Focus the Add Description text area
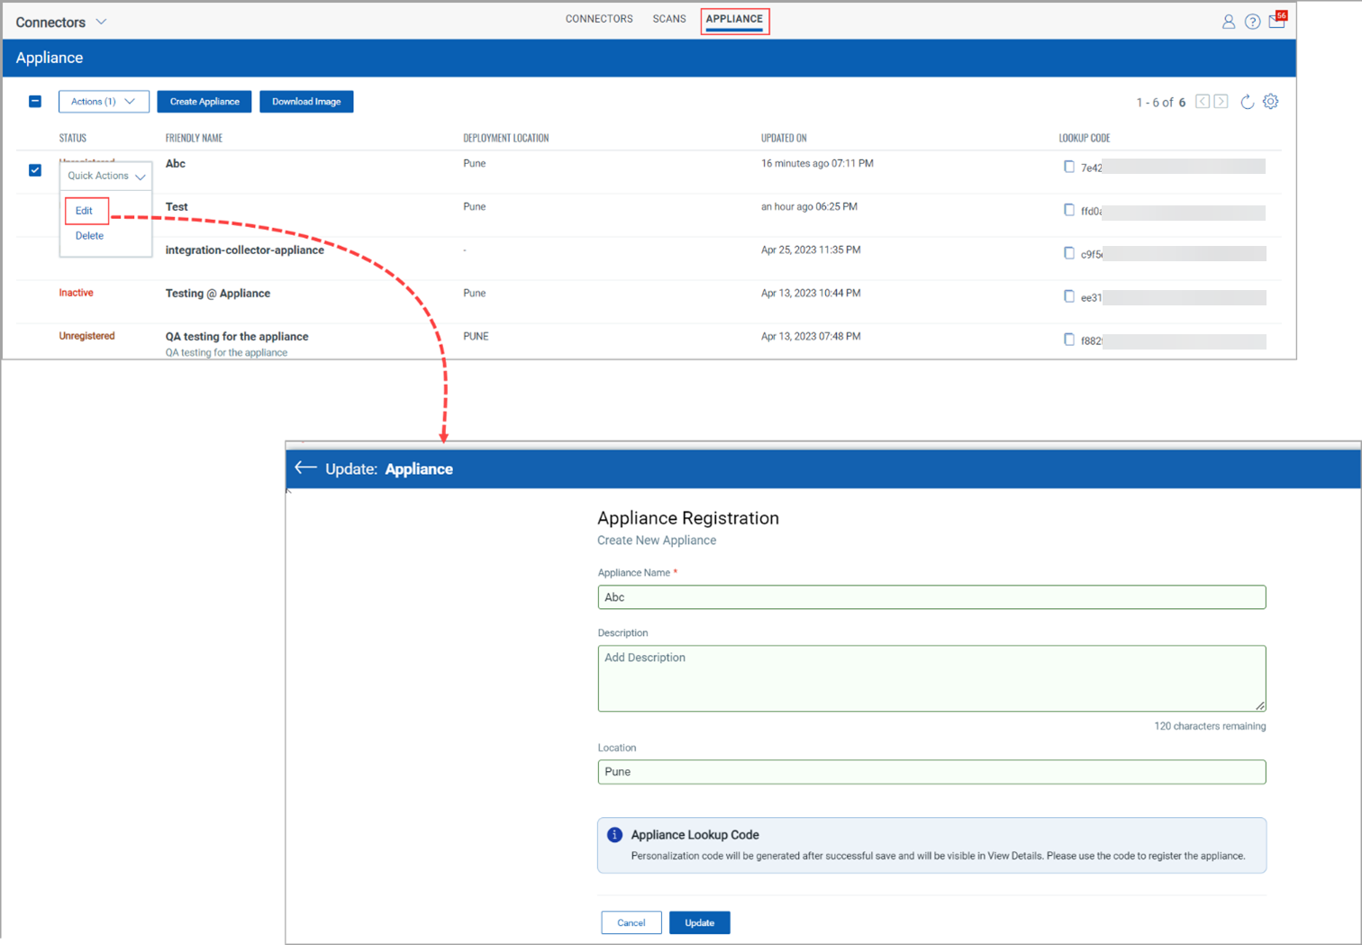This screenshot has height=945, width=1362. 931,678
